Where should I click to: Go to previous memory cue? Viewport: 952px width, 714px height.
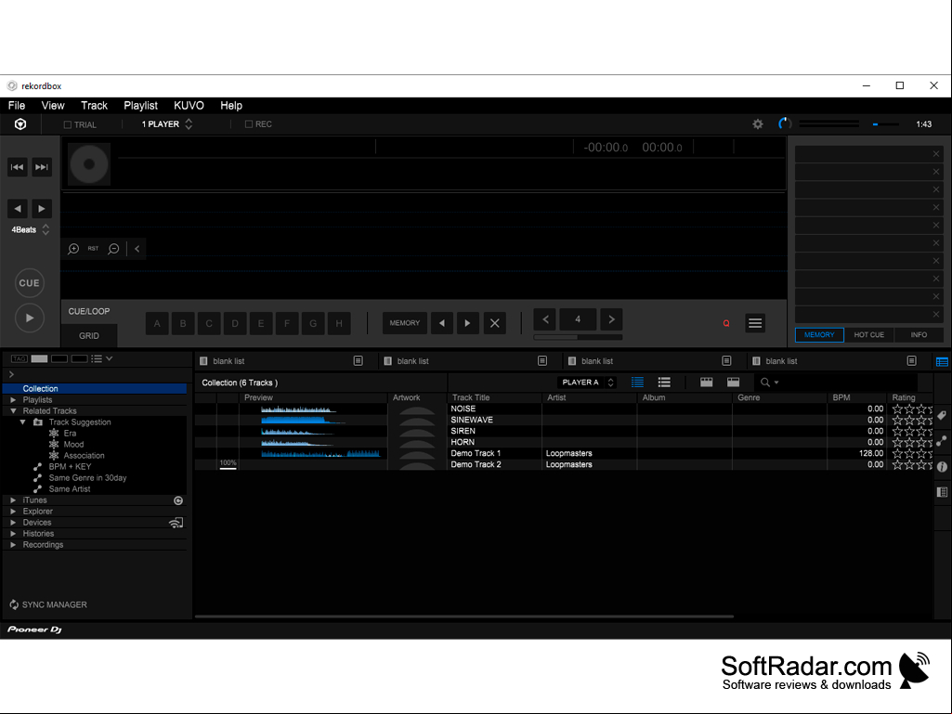point(442,323)
